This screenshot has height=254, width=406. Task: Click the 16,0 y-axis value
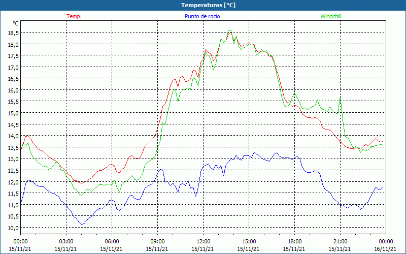14,90
